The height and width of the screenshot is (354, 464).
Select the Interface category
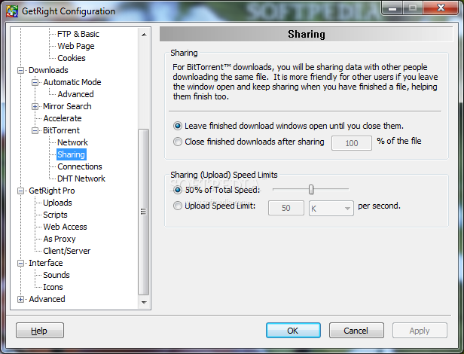45,263
